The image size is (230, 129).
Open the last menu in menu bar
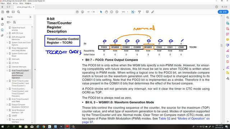click(28, 3)
